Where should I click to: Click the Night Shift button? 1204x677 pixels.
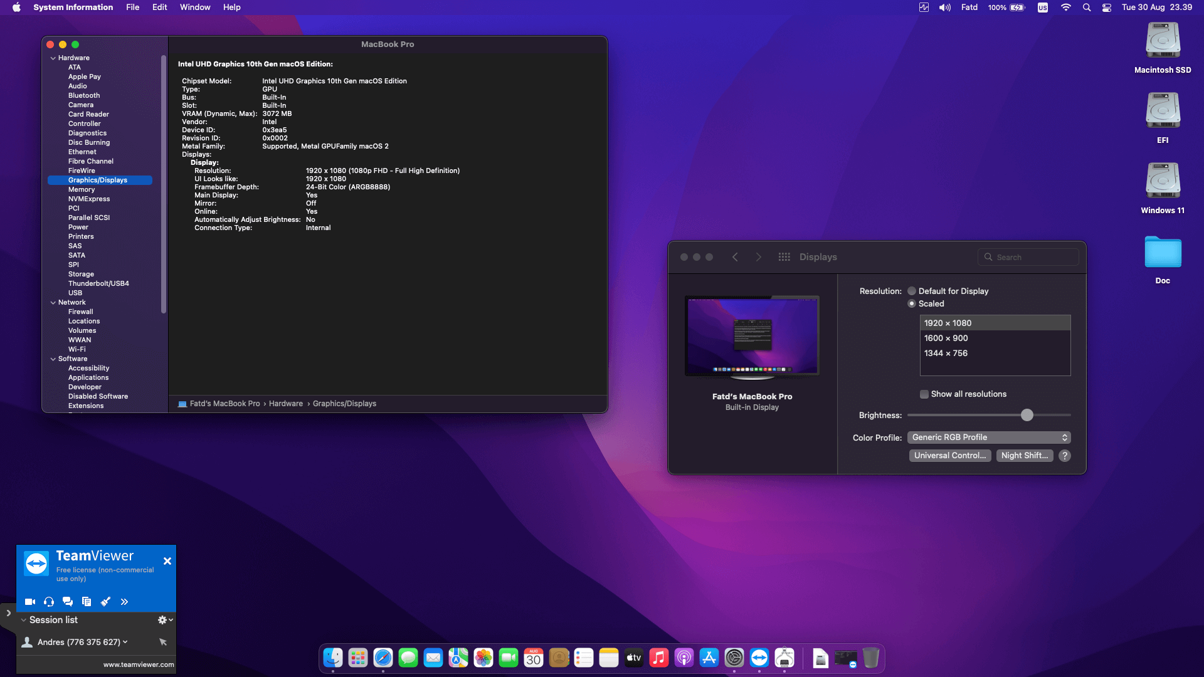[x=1024, y=456]
